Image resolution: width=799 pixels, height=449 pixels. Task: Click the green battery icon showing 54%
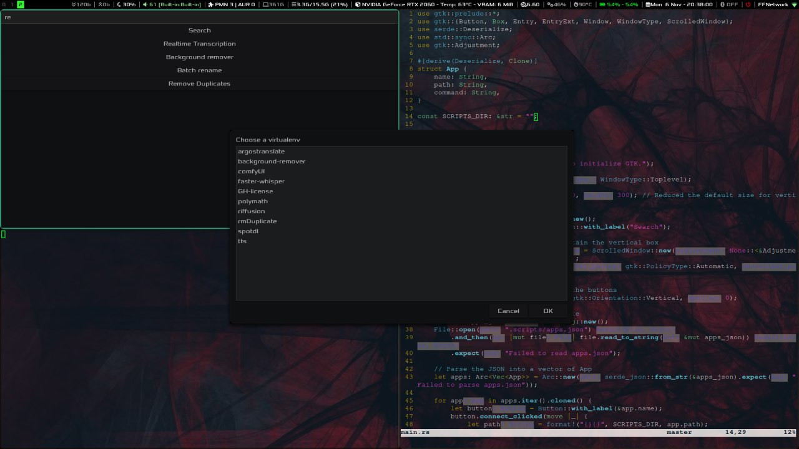(x=603, y=4)
